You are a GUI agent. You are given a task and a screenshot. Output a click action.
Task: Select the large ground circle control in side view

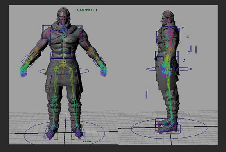[169, 128]
